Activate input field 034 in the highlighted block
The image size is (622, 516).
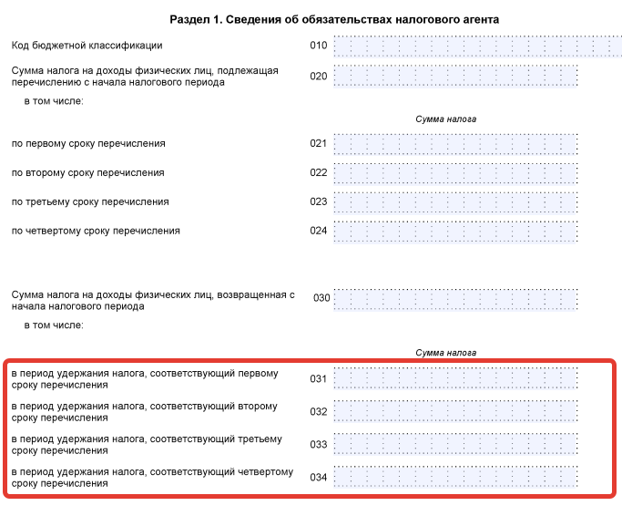[455, 477]
